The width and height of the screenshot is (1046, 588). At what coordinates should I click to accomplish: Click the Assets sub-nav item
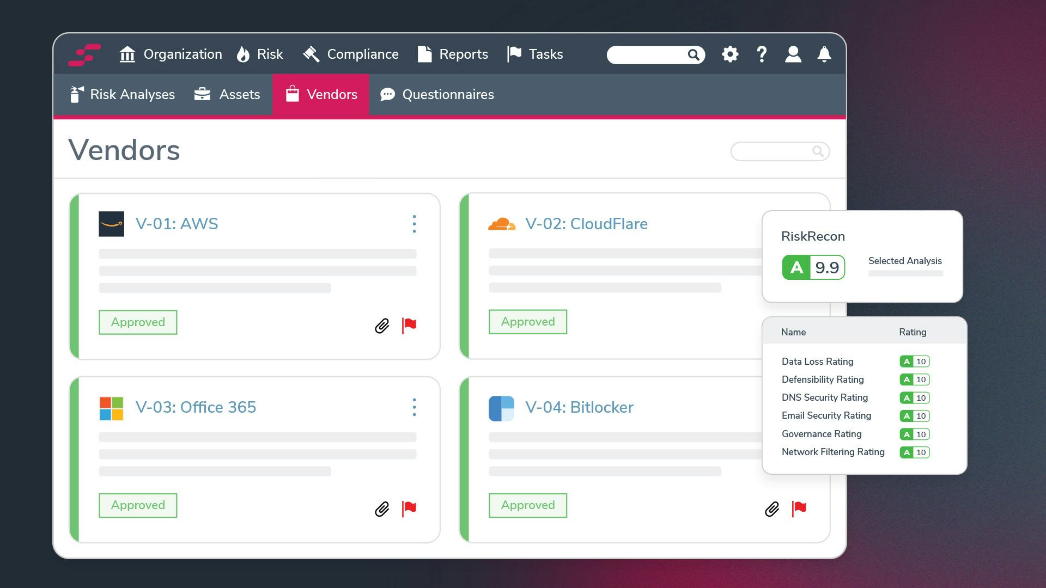(228, 94)
